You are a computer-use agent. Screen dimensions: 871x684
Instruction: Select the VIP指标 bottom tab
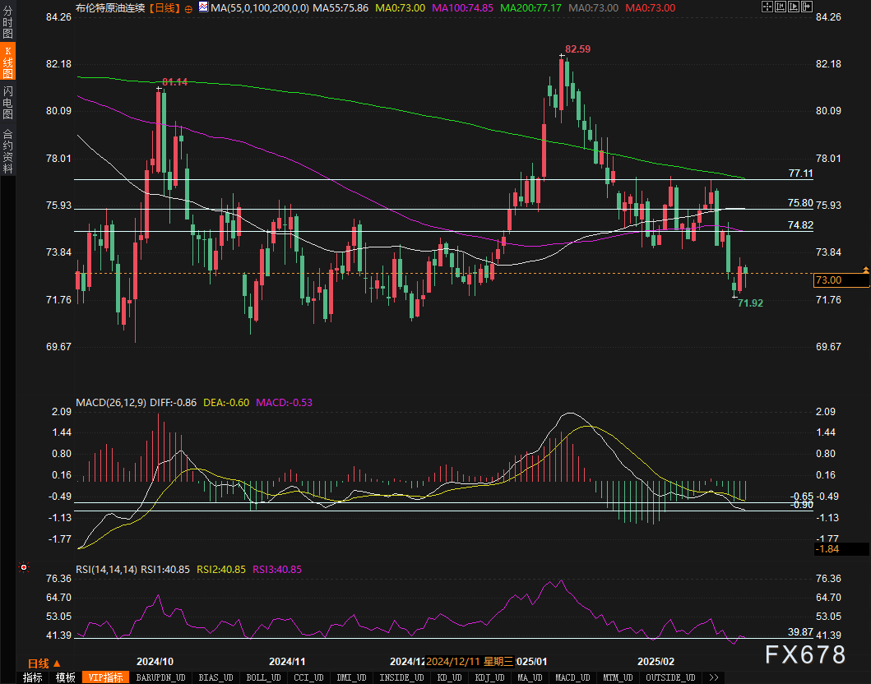(x=105, y=677)
